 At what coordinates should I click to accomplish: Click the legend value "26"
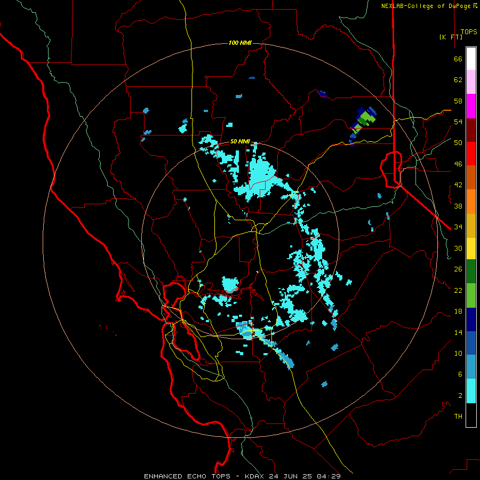pos(458,269)
